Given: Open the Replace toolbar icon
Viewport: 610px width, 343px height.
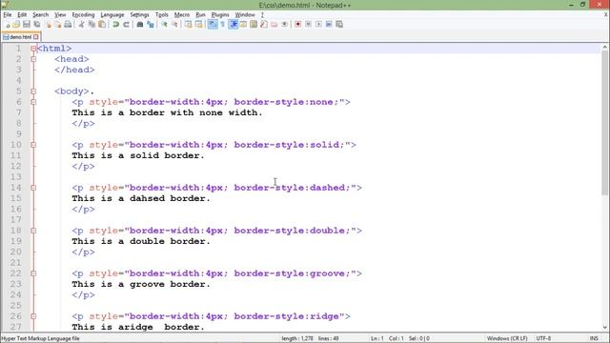Looking at the screenshot, I should [151, 24].
